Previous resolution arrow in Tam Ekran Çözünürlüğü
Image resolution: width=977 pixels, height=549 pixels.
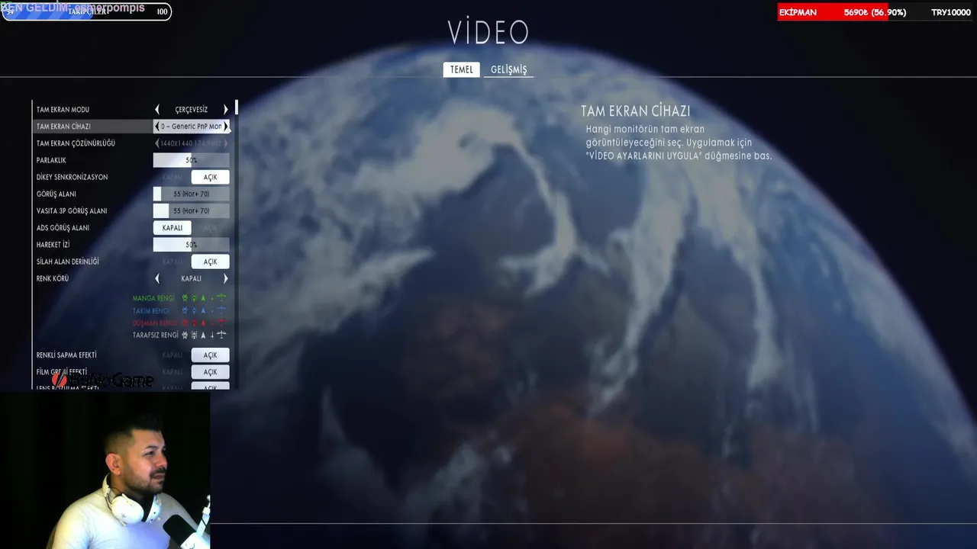click(x=157, y=143)
